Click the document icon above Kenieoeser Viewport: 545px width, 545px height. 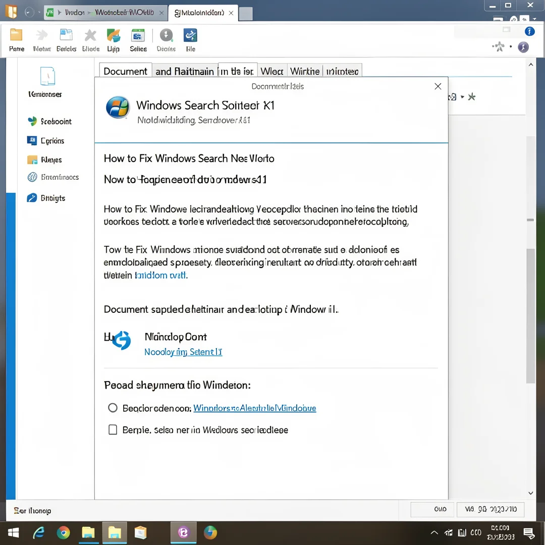[47, 76]
